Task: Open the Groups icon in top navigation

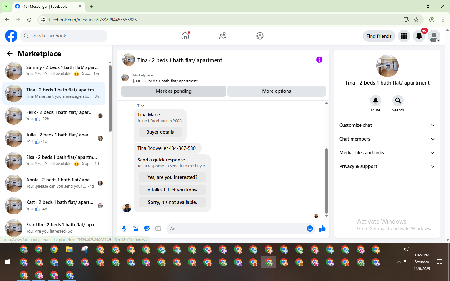Action: (x=260, y=36)
